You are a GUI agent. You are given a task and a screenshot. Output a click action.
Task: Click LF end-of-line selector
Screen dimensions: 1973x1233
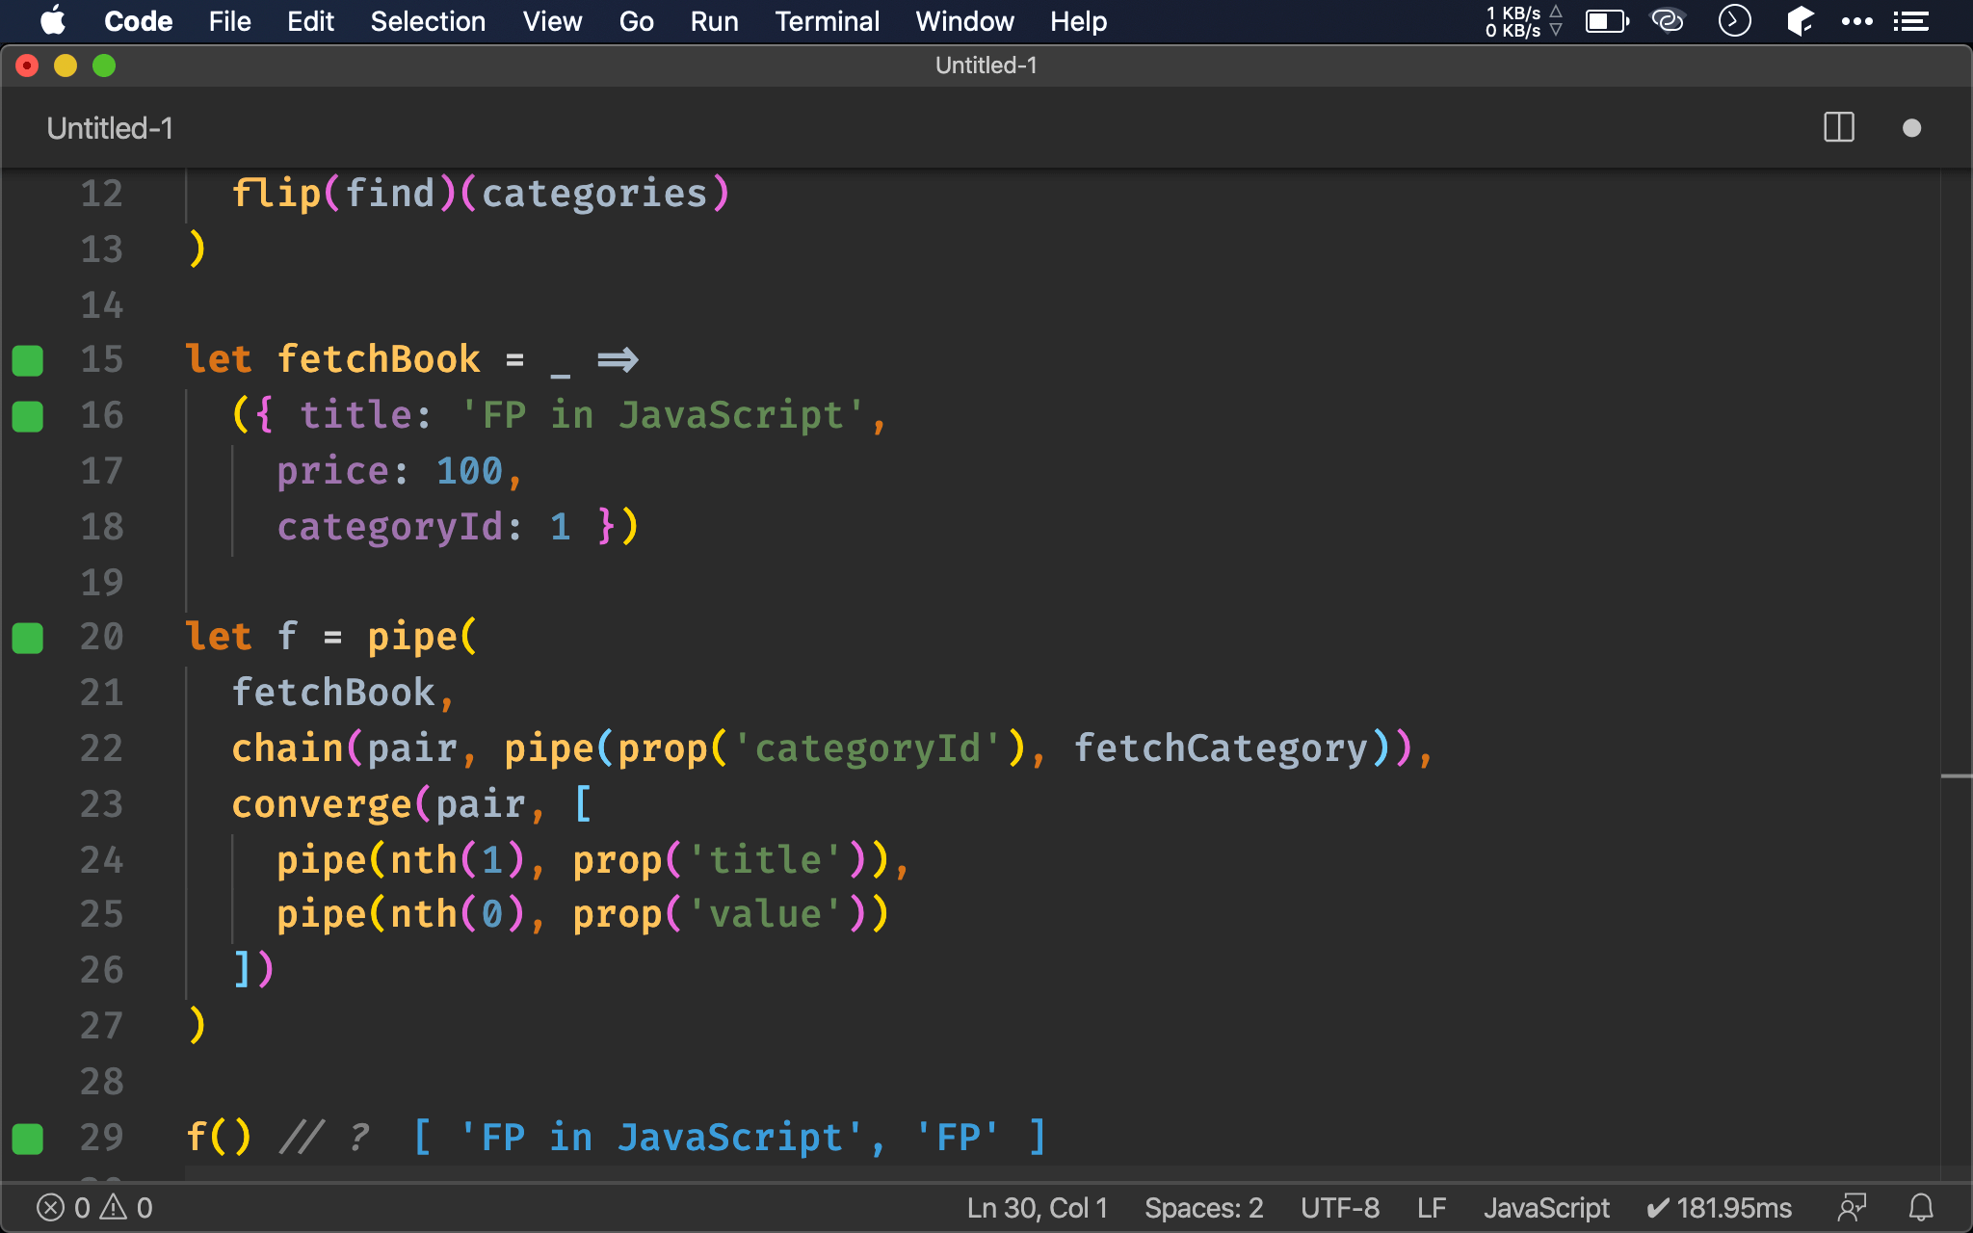point(1432,1208)
